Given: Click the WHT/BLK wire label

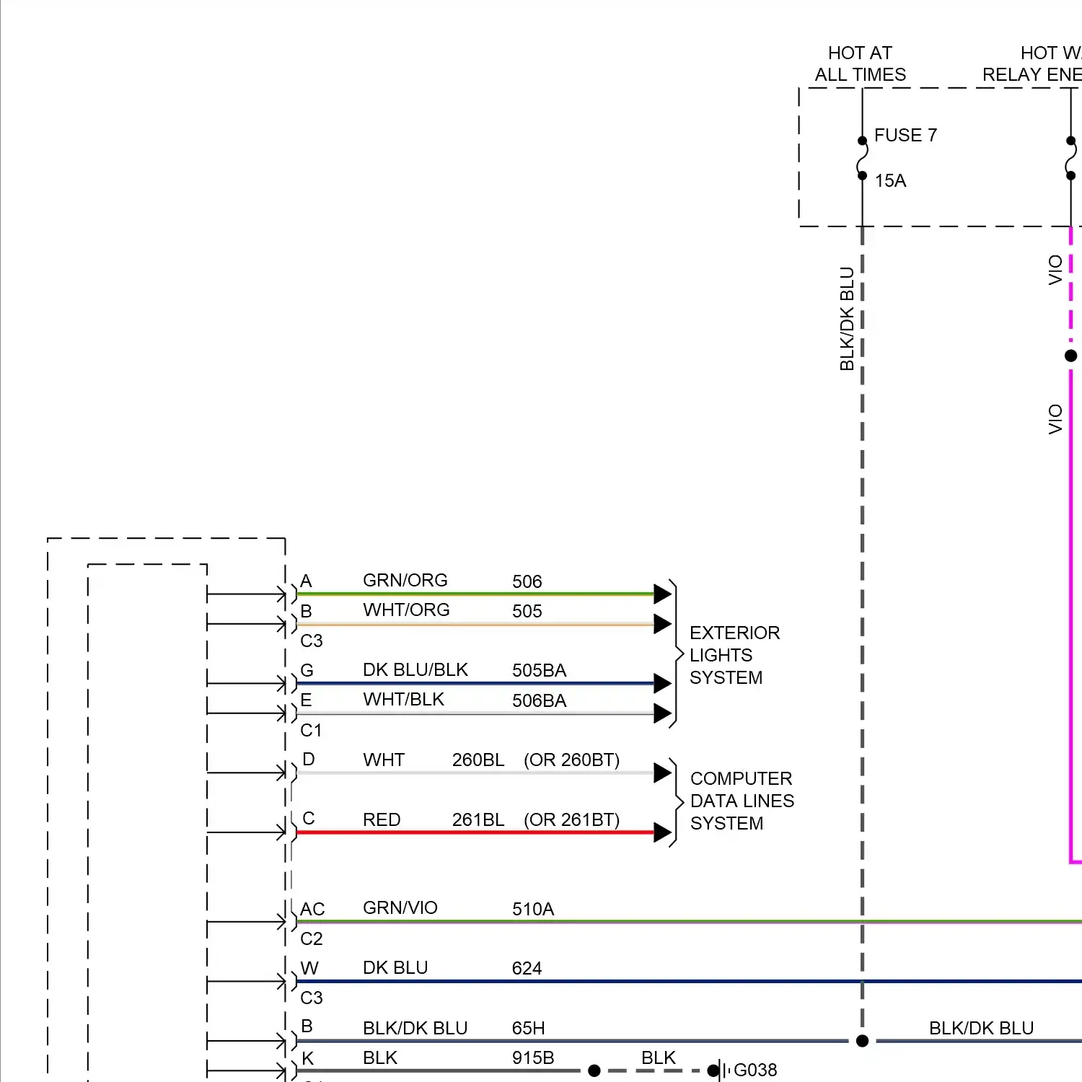Looking at the screenshot, I should [403, 700].
